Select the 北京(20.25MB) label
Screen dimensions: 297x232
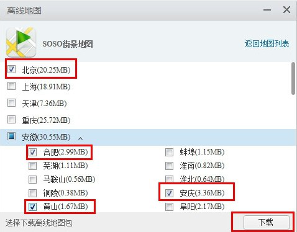[x=46, y=70]
